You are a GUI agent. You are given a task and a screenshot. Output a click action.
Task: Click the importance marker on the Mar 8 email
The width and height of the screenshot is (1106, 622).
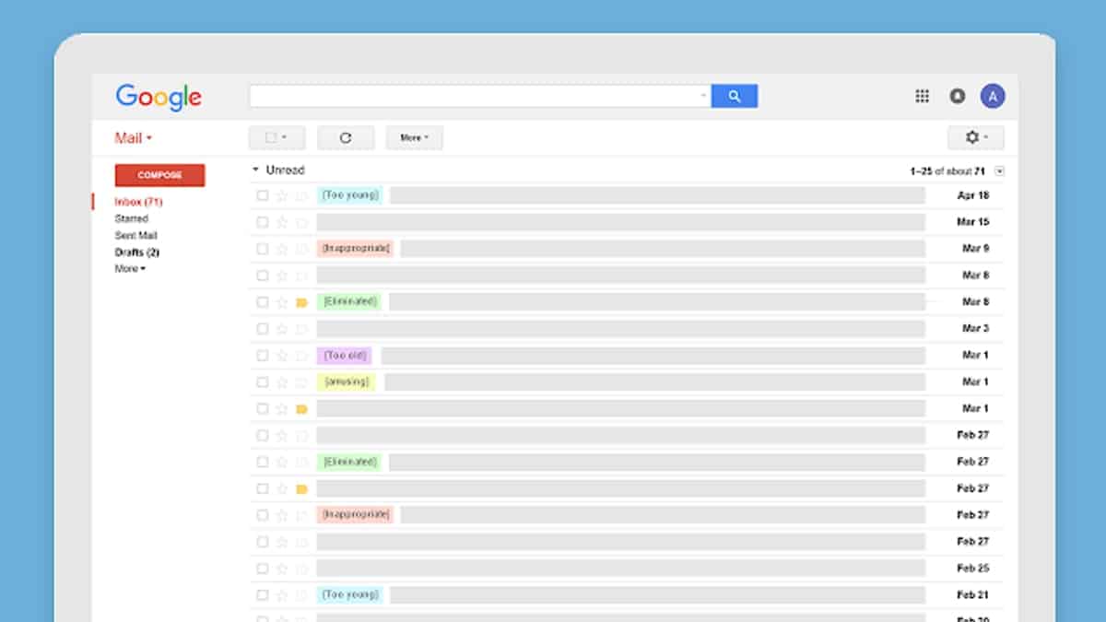click(x=300, y=300)
